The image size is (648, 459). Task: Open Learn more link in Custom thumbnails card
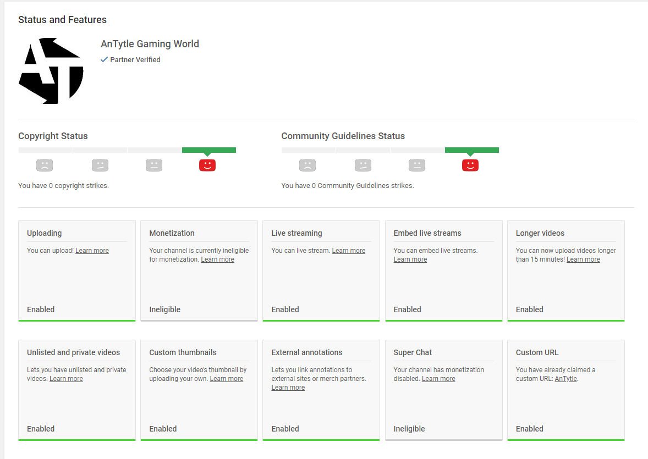pyautogui.click(x=227, y=379)
